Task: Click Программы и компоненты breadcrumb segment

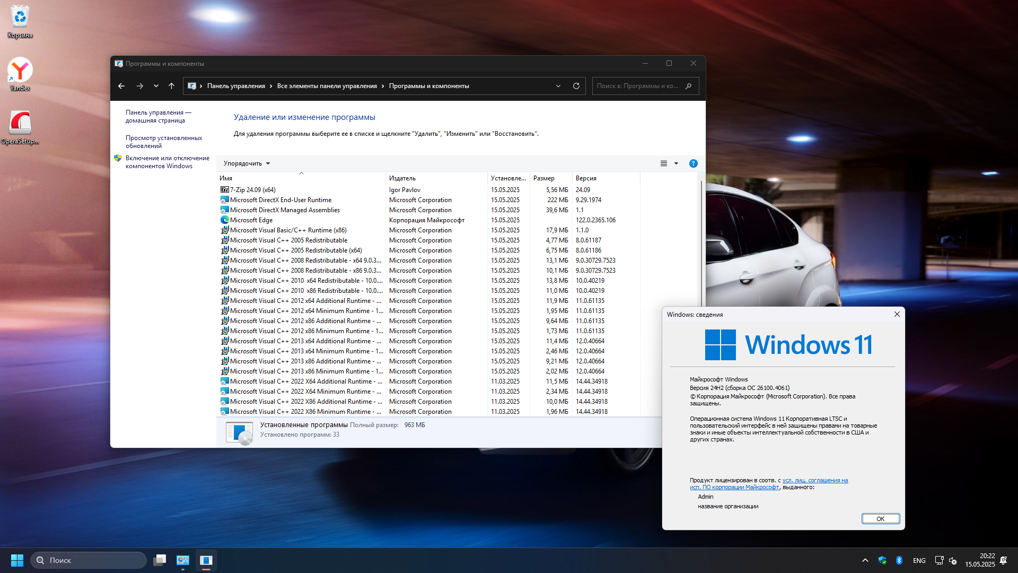Action: [429, 86]
